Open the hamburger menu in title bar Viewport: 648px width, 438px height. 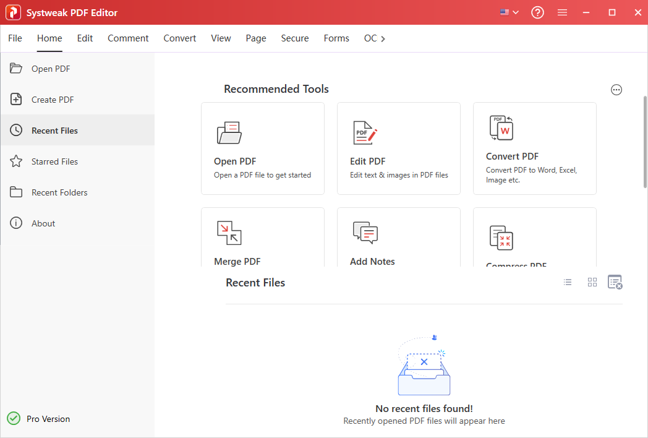point(562,12)
